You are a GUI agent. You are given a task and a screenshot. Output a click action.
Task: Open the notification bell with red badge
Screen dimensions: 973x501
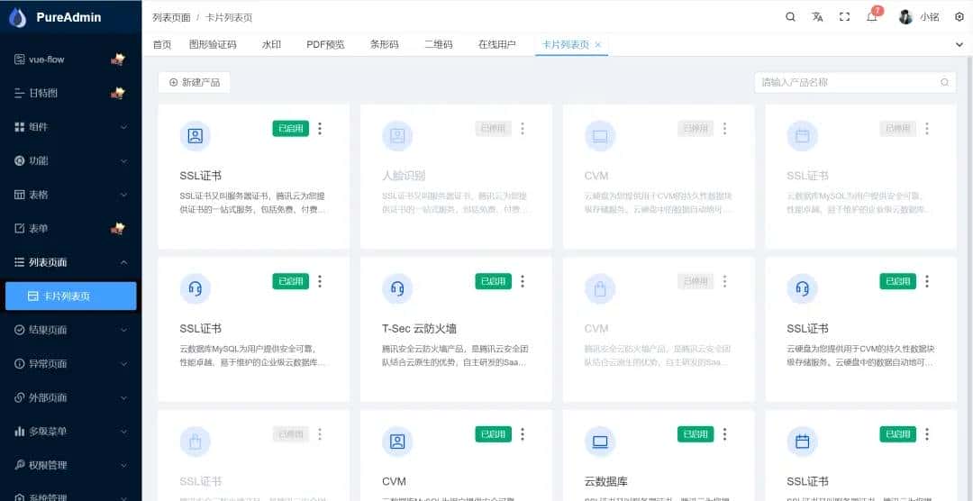pyautogui.click(x=872, y=17)
